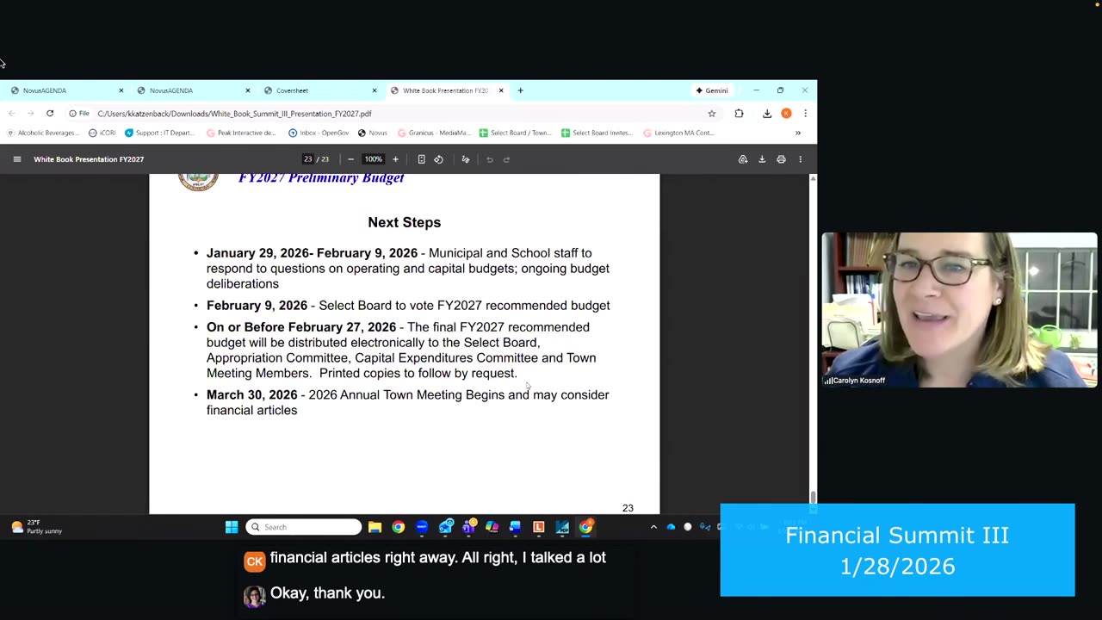Close the White Book Presentation tab

[x=501, y=90]
